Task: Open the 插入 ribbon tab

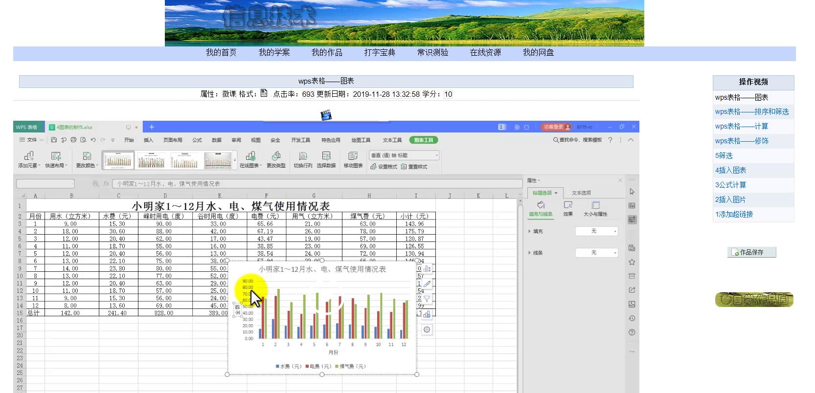Action: [x=148, y=140]
